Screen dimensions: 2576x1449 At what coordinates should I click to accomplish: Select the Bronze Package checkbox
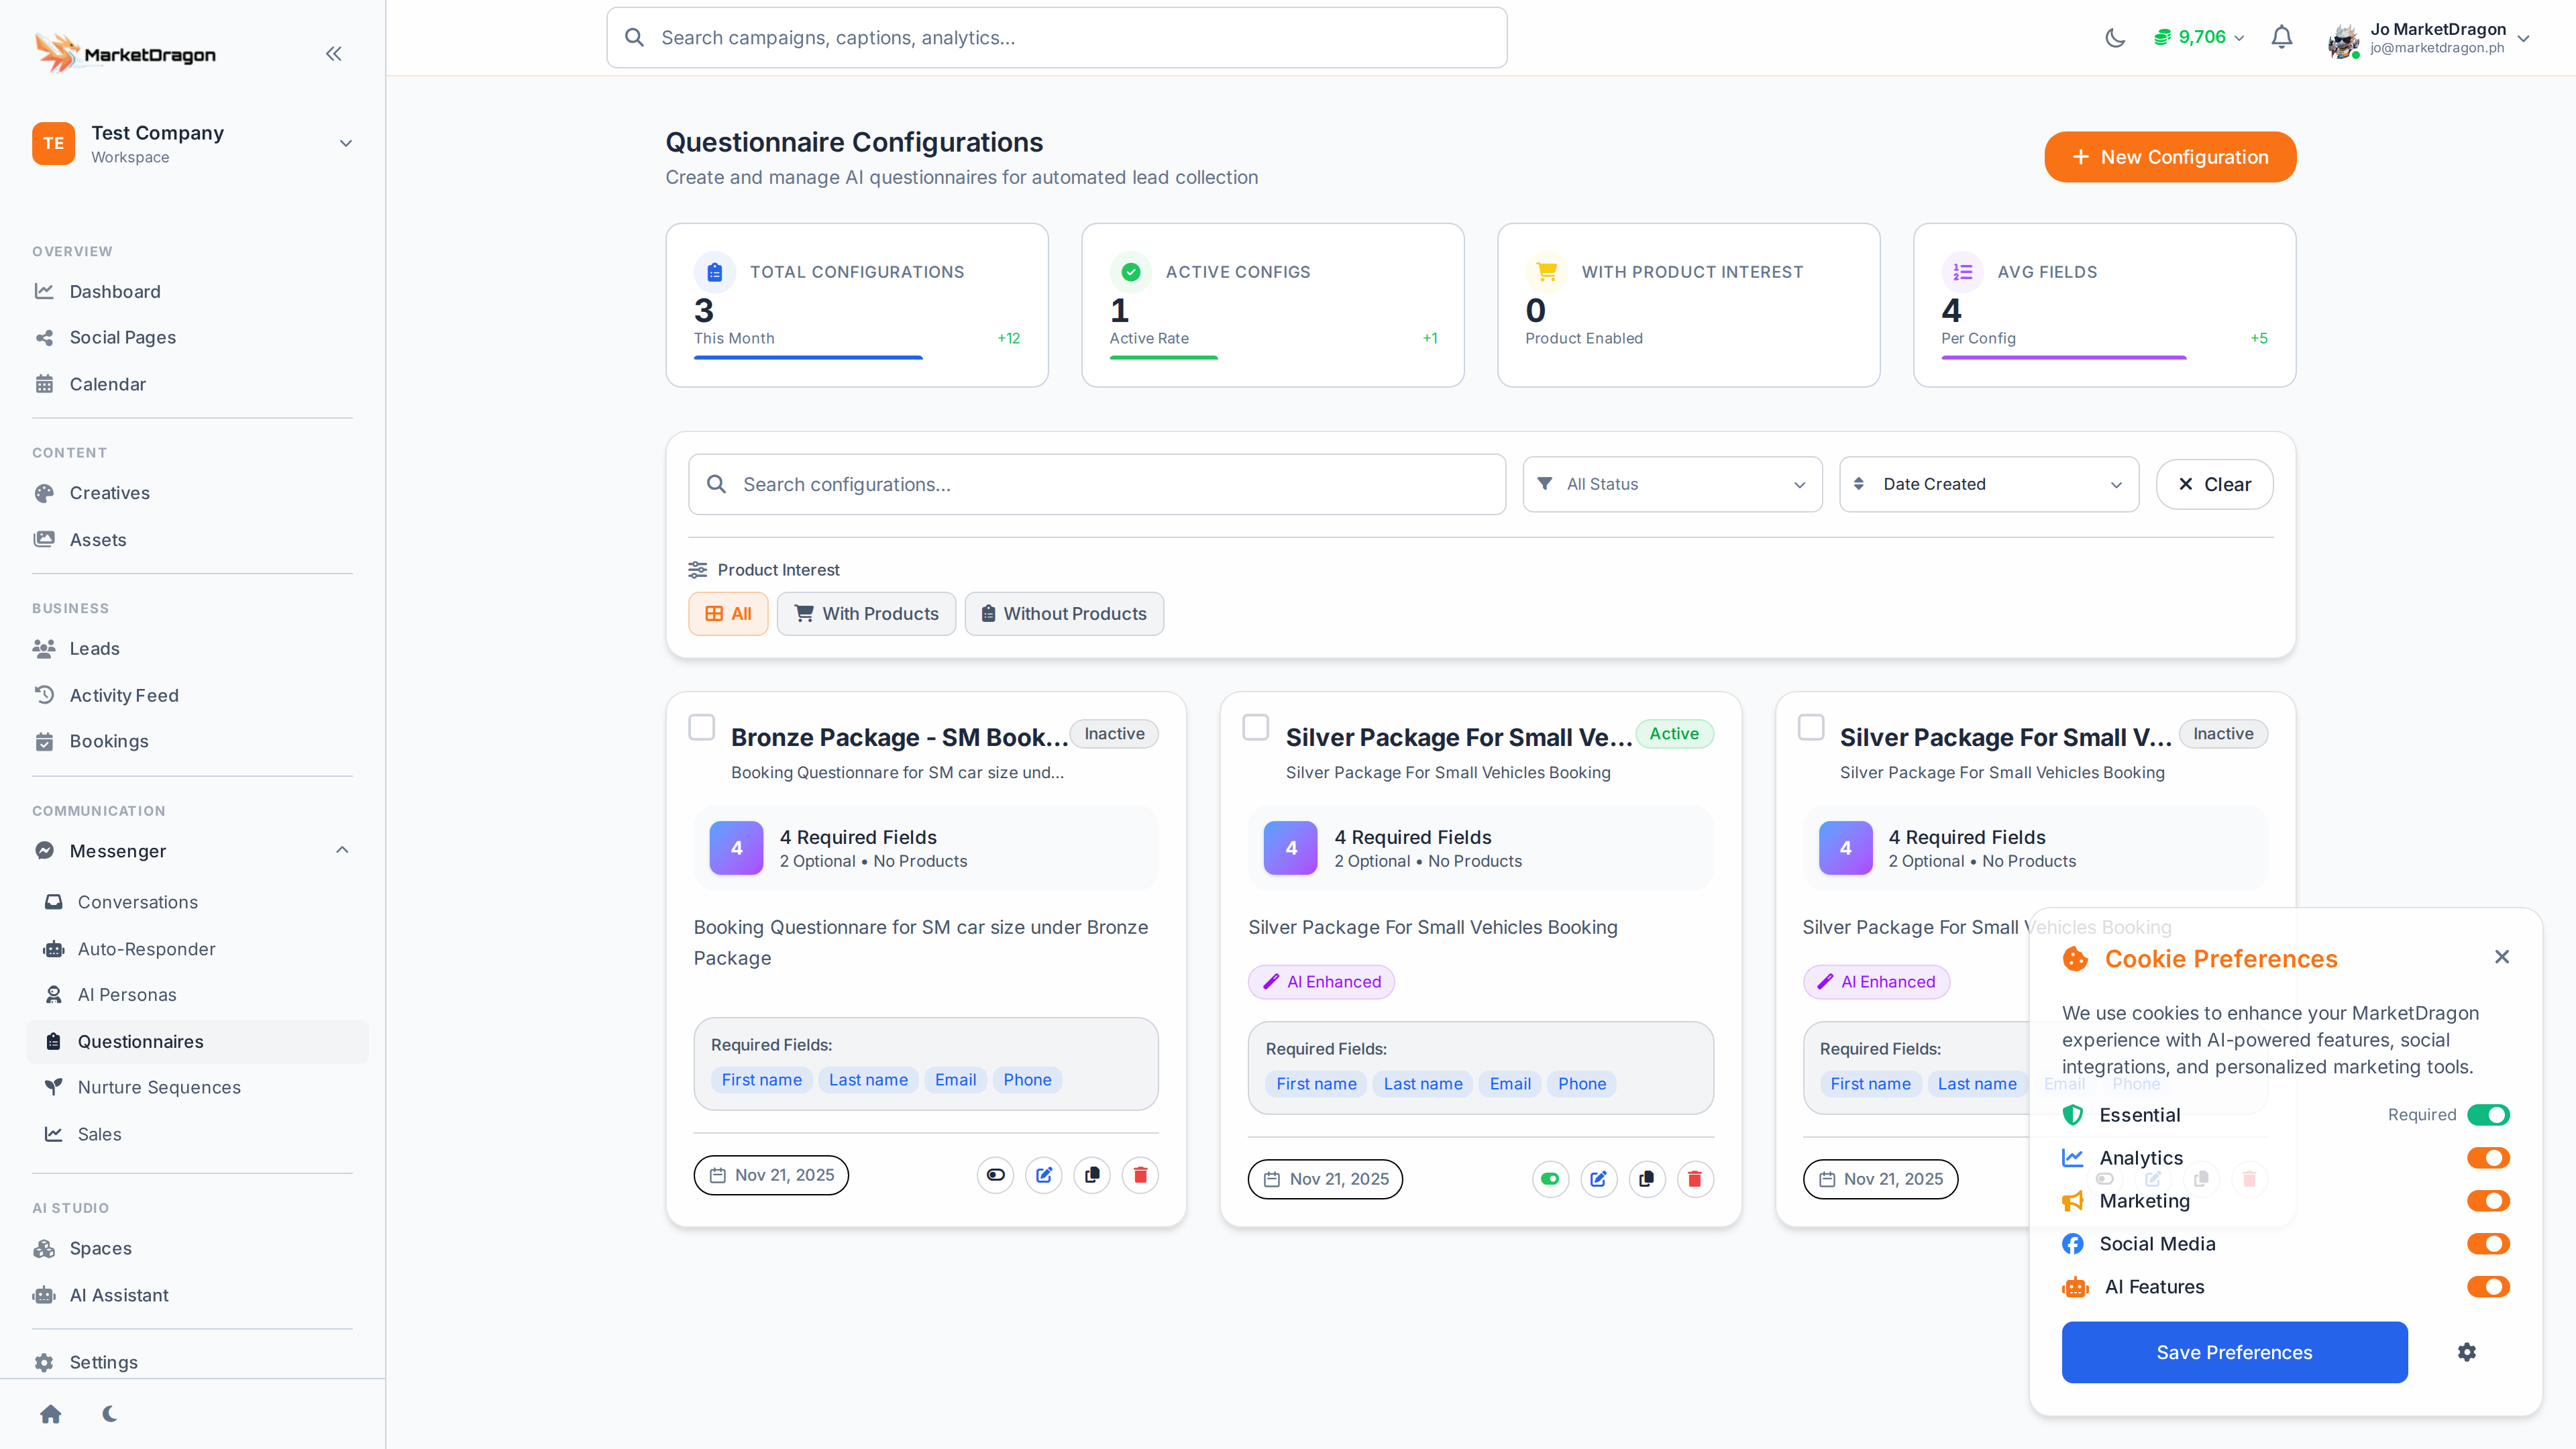(702, 727)
